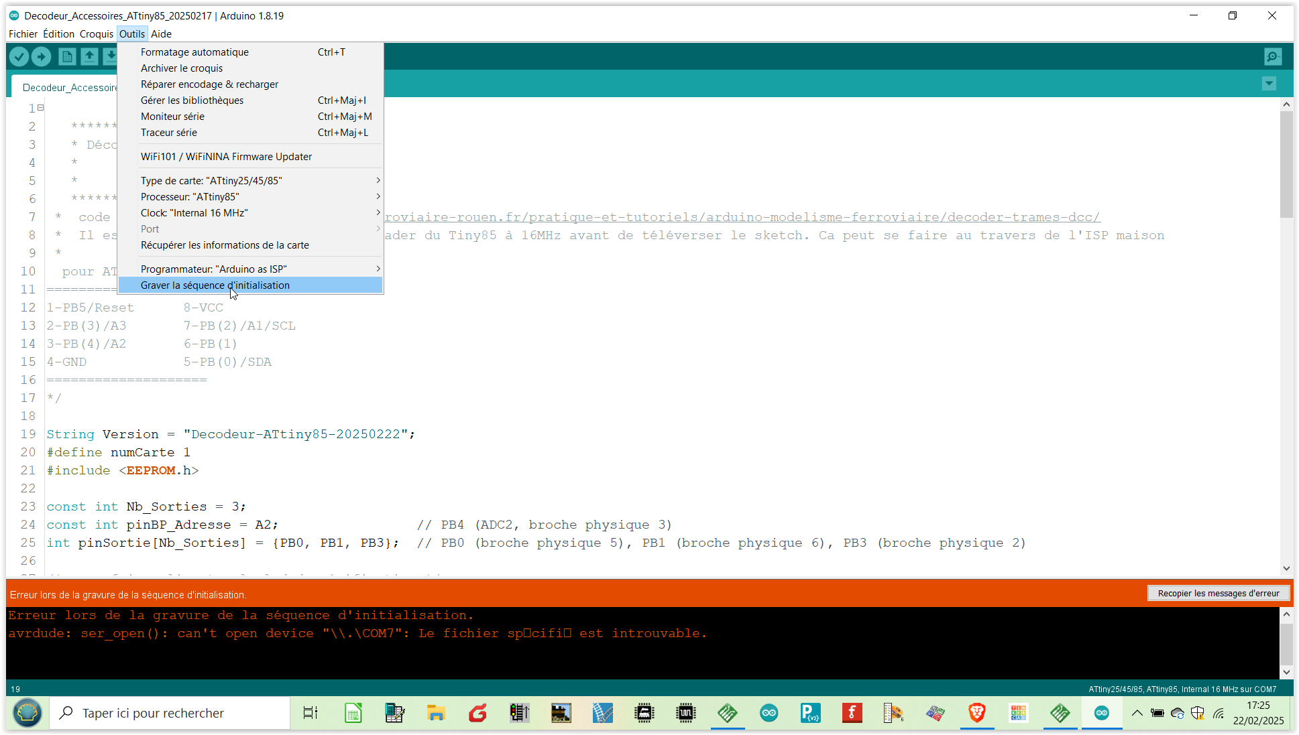1299x735 pixels.
Task: Expand Type de carte submenu
Action: pyautogui.click(x=250, y=181)
